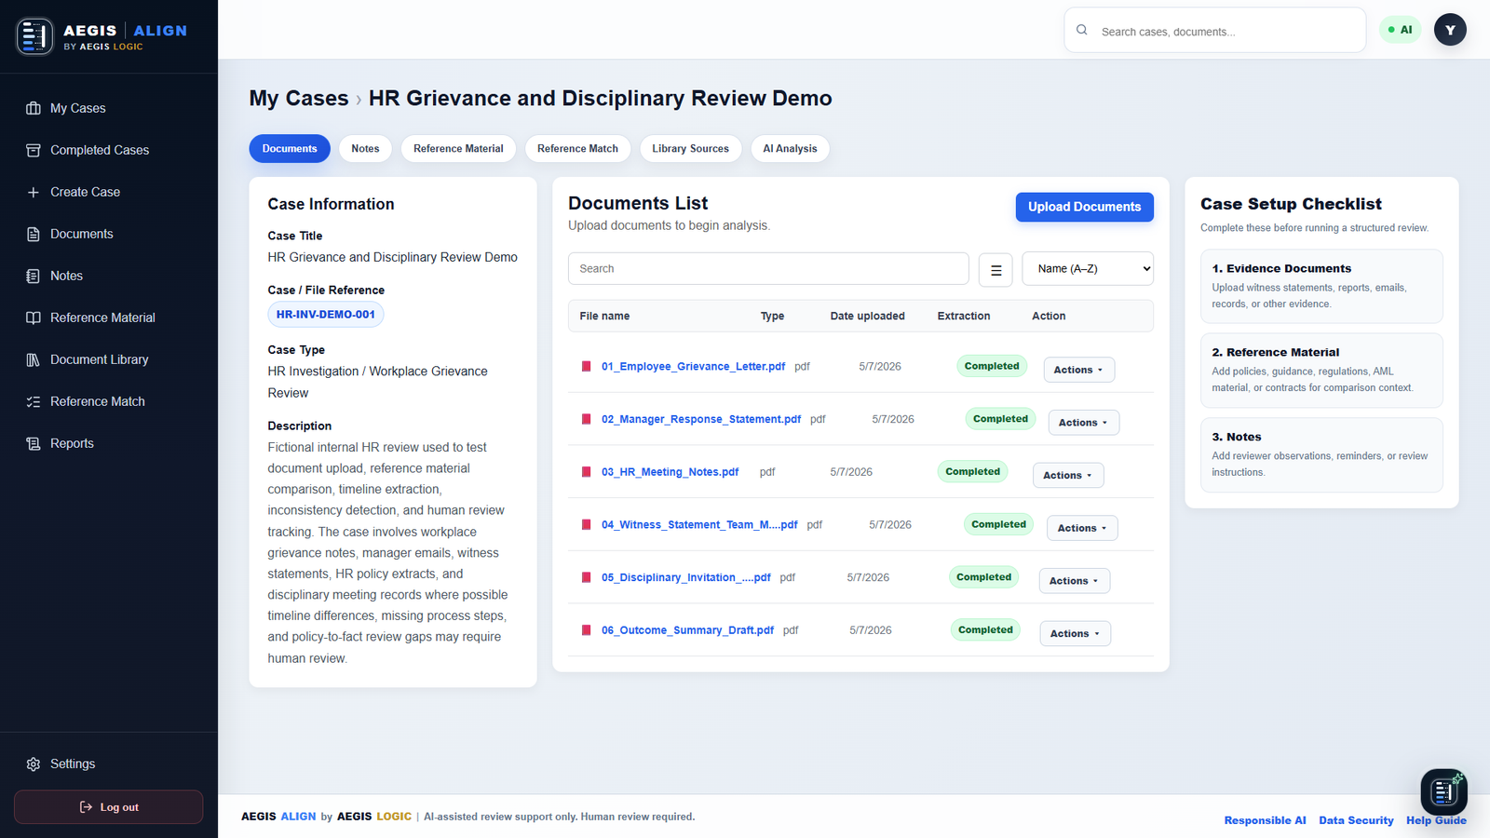The width and height of the screenshot is (1490, 838).
Task: Click the search magnifier icon in header
Action: tap(1082, 30)
